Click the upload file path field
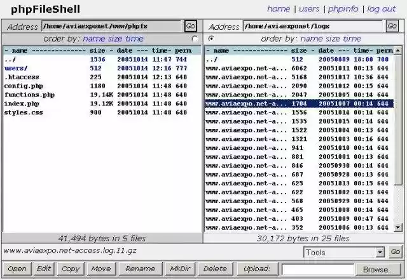This screenshot has height=280, width=407. point(318,270)
